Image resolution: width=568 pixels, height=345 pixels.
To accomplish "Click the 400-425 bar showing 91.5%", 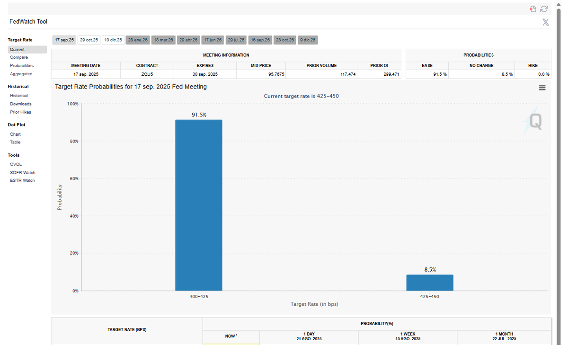I will click(x=199, y=205).
